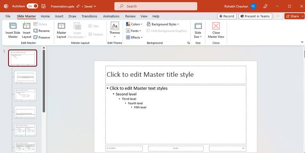Screen dimensions: 305x153
Task: Click Present in Teams button
Action: (255, 16)
